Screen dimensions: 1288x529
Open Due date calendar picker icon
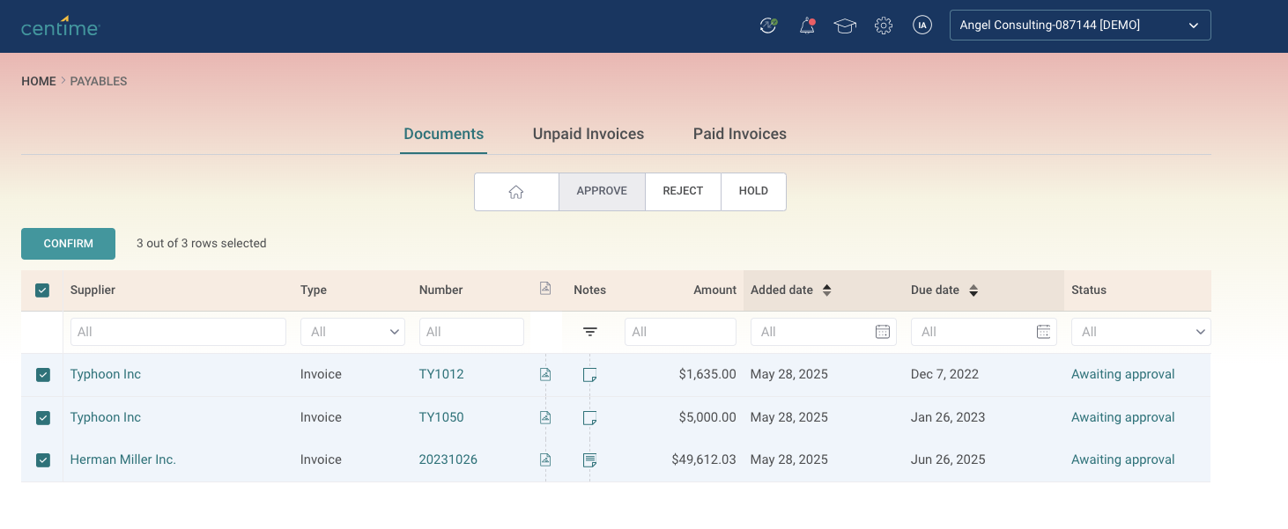click(1043, 332)
